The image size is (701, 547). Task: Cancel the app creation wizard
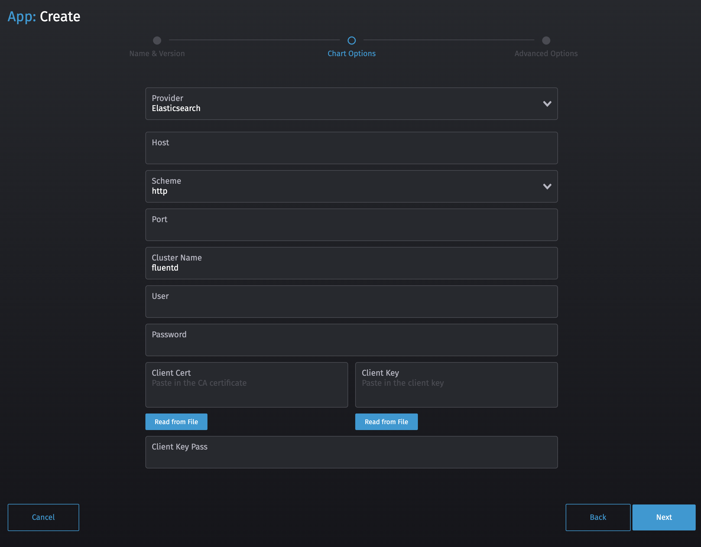pyautogui.click(x=43, y=517)
